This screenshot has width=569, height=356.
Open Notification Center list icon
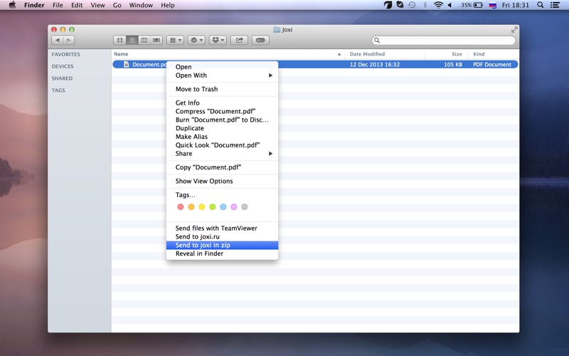555,5
